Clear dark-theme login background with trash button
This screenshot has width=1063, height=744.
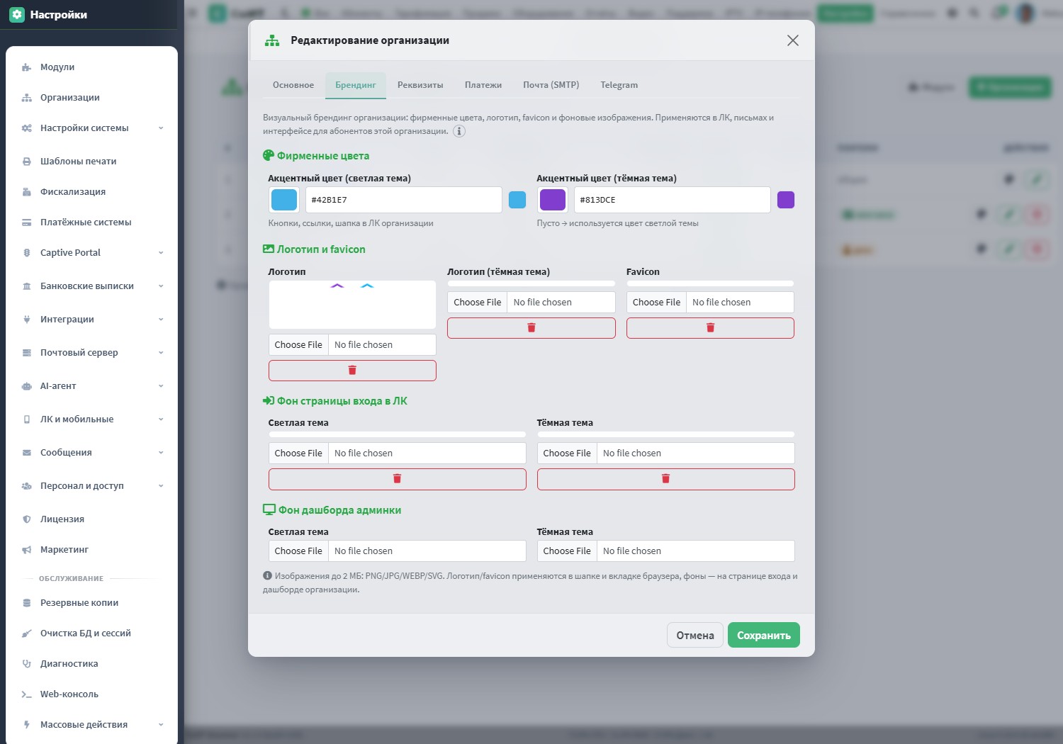(665, 479)
